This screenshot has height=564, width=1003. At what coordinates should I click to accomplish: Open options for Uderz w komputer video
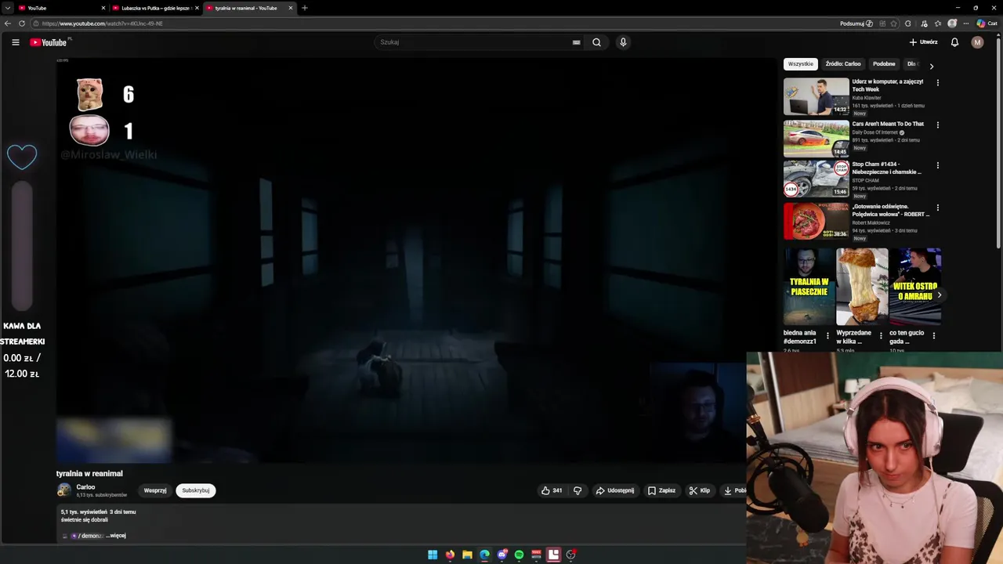938,82
